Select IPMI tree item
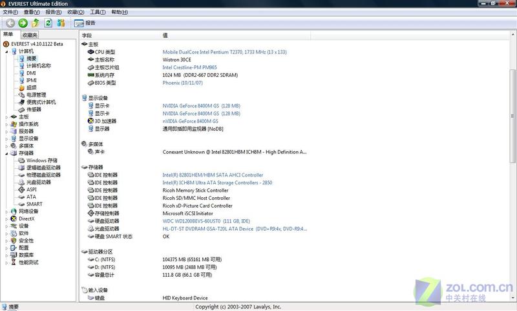This screenshot has width=517, height=311. [x=31, y=80]
